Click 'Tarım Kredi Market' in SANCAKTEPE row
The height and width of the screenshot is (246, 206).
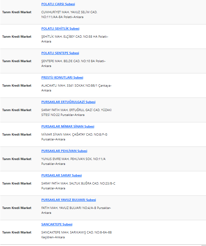17,232
